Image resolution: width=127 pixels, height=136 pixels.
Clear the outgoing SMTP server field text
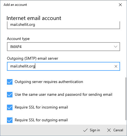pyautogui.click(x=116, y=66)
